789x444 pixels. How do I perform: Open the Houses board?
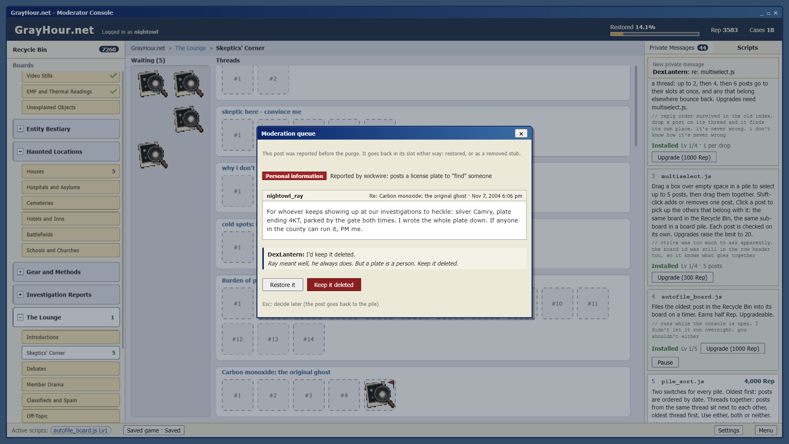(71, 171)
